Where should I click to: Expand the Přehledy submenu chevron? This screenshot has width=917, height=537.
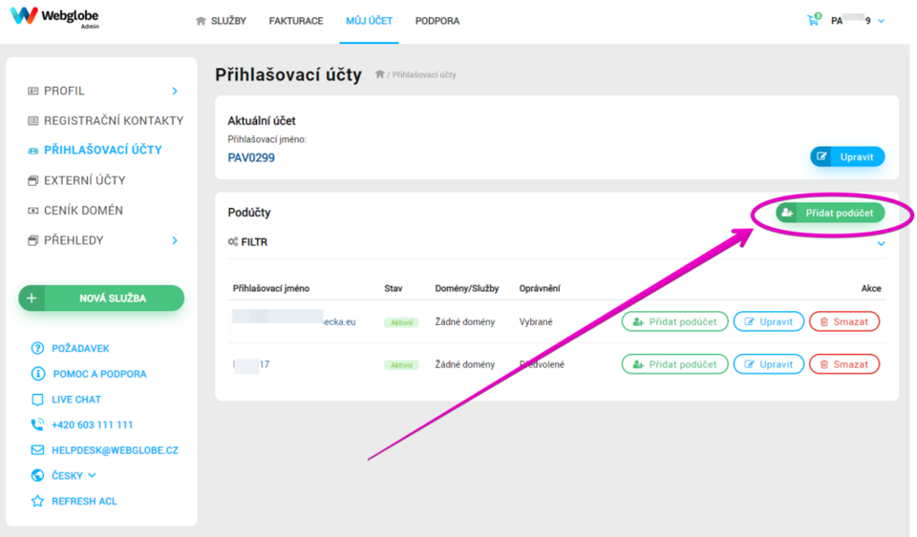tap(174, 240)
